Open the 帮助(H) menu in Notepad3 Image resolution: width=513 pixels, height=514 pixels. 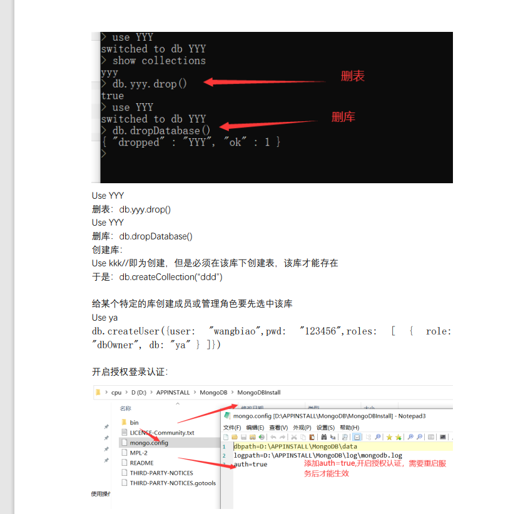tap(350, 428)
